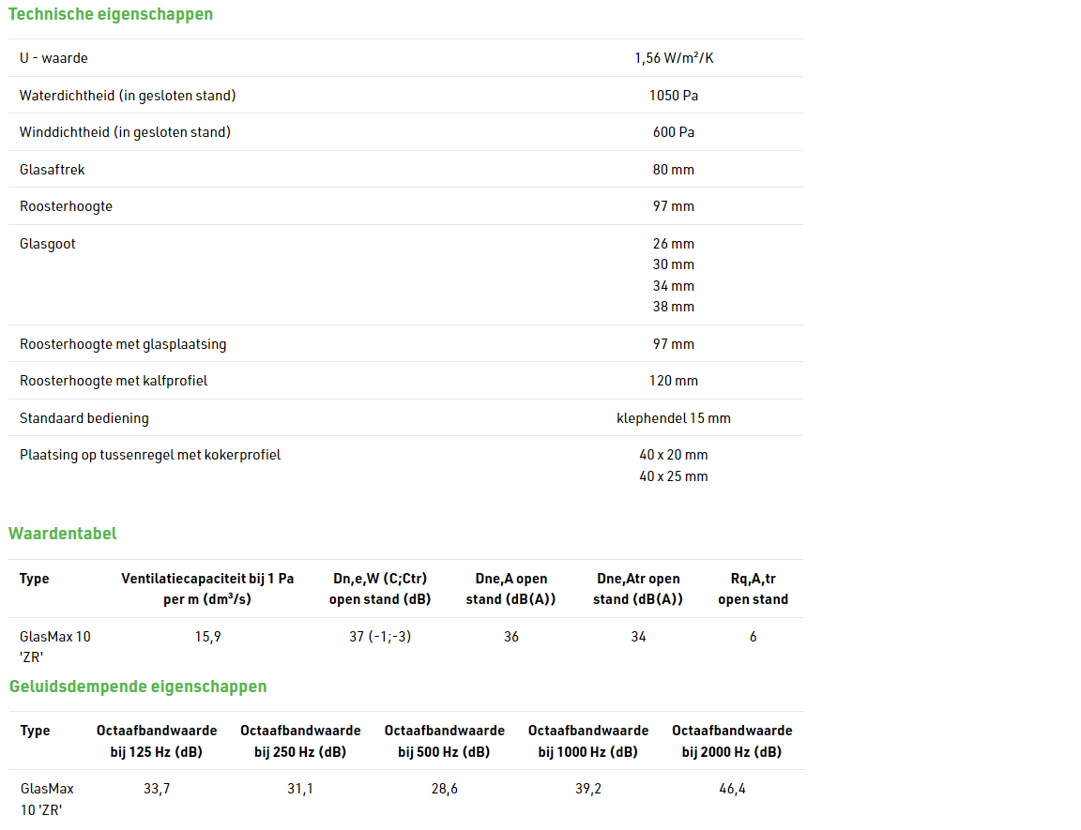This screenshot has height=830, width=1081.
Task: Click the value 'klephendel 15 mm'
Action: tap(674, 418)
